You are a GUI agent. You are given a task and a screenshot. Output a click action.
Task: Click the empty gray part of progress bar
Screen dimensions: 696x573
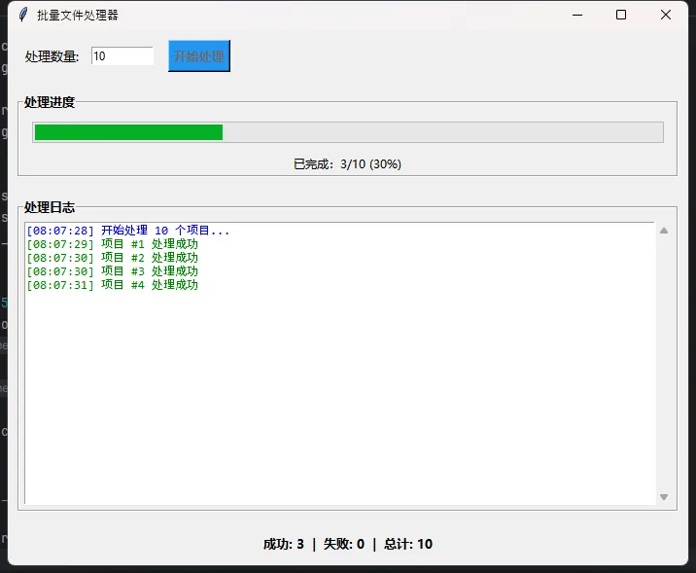point(442,132)
